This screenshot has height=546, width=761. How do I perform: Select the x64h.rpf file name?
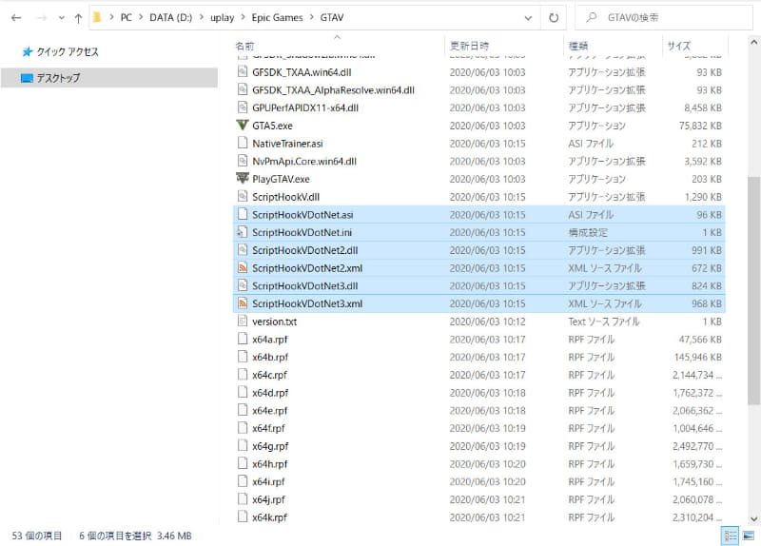coord(270,464)
